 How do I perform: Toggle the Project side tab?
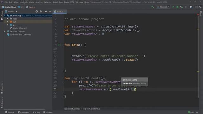pyautogui.click(x=2, y=15)
